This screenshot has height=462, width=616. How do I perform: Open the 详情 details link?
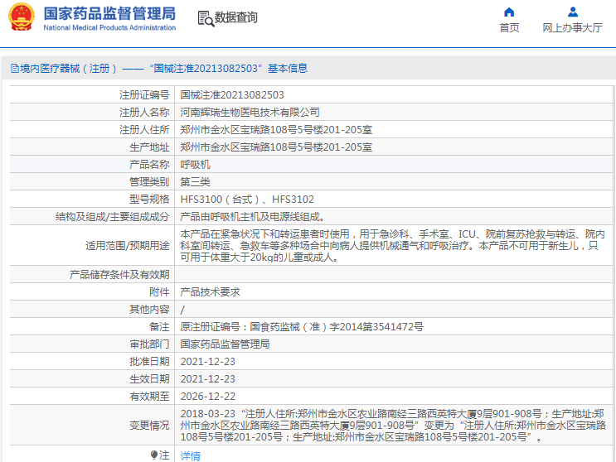190,455
